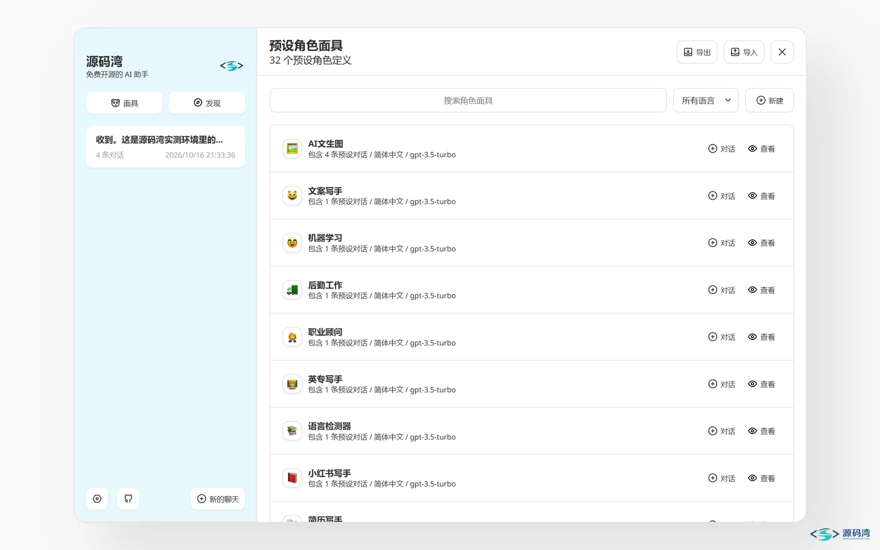Start 对话 for 小红书写手 mask
Image resolution: width=880 pixels, height=550 pixels.
pyautogui.click(x=722, y=479)
